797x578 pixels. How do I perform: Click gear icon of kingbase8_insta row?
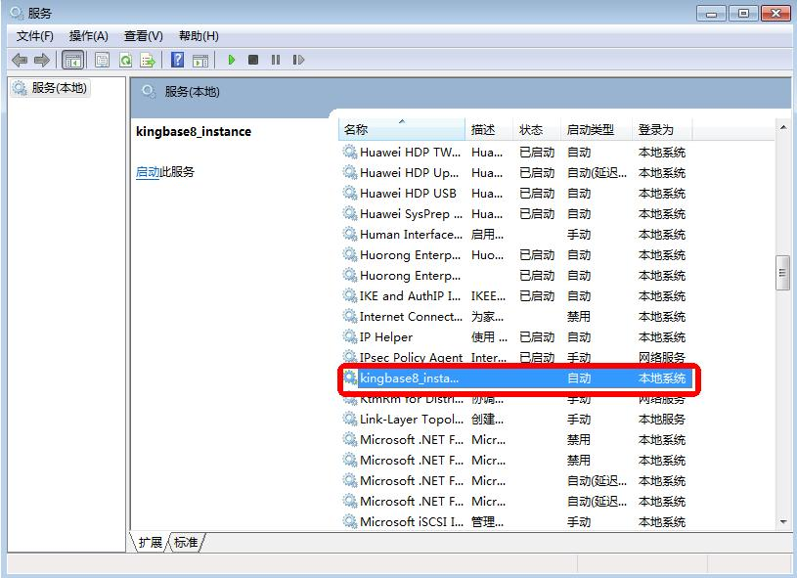[350, 378]
